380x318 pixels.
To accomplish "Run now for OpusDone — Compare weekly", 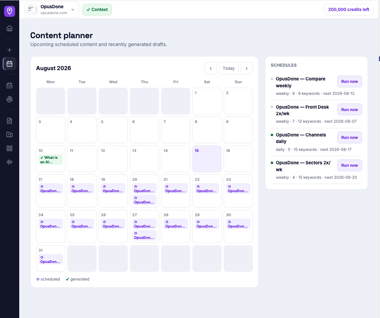I will [349, 81].
